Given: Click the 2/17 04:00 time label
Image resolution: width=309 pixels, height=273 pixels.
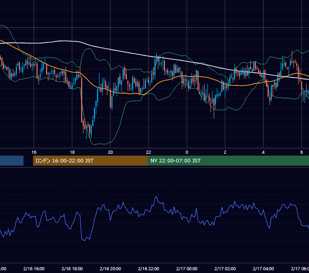Looking at the screenshot, I should [x=263, y=268].
